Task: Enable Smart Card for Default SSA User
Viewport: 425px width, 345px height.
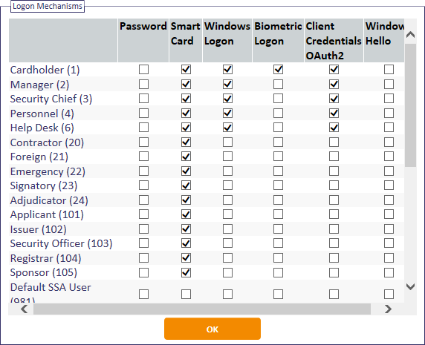Action: click(x=186, y=294)
